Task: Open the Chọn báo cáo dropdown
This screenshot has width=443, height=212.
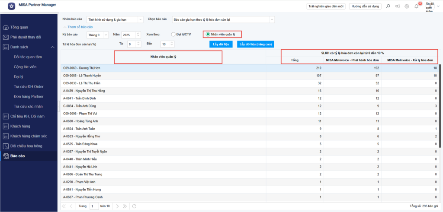Action: click(271, 19)
